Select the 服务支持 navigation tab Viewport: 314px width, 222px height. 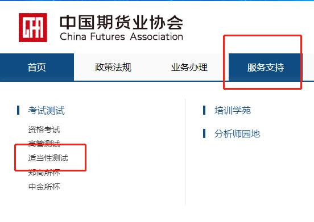click(x=266, y=67)
